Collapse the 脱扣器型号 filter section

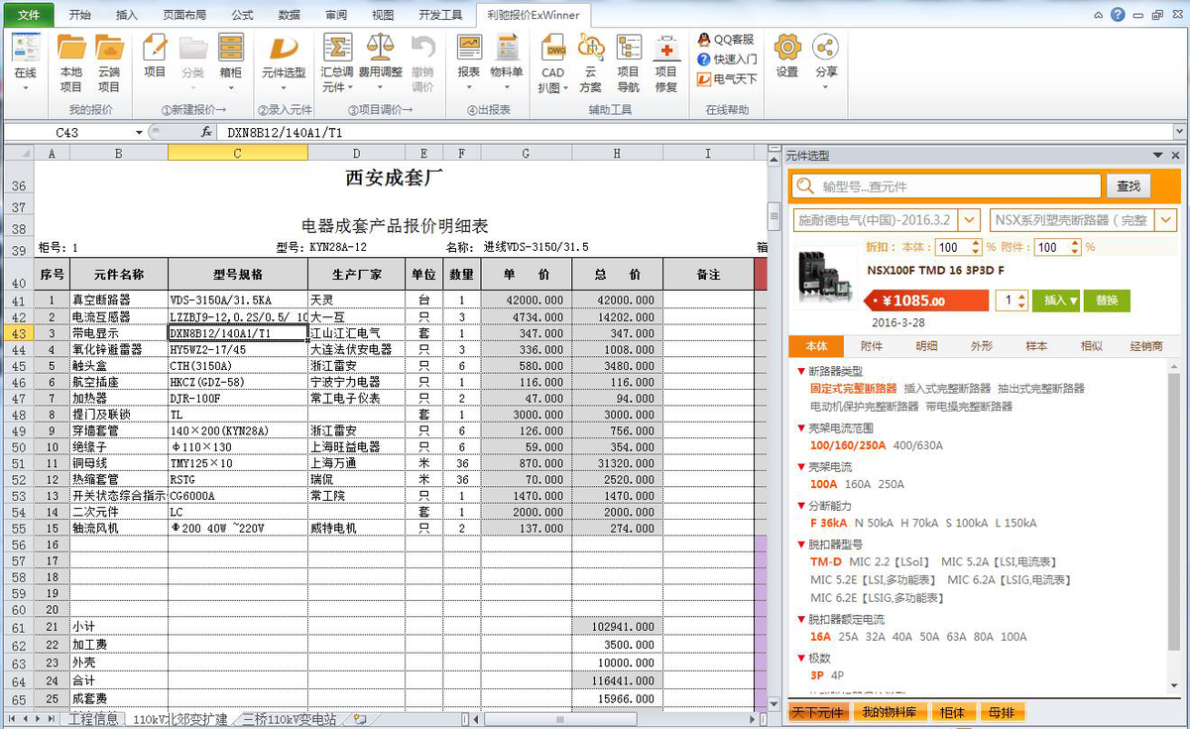click(x=801, y=545)
